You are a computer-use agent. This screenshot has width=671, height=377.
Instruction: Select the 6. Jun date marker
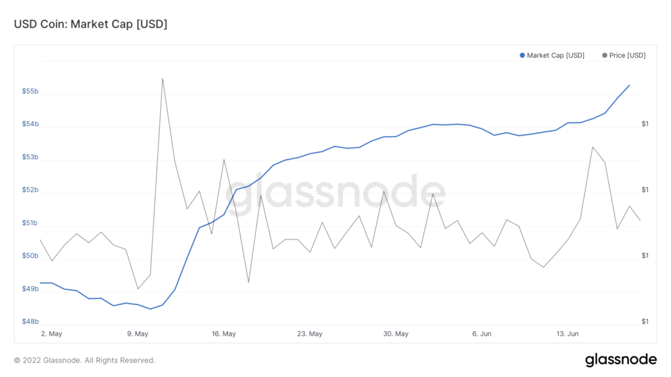point(482,334)
